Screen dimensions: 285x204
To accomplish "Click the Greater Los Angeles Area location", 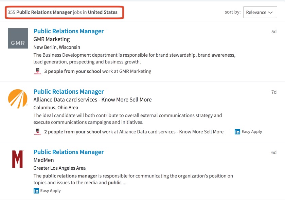I will 59,168.
